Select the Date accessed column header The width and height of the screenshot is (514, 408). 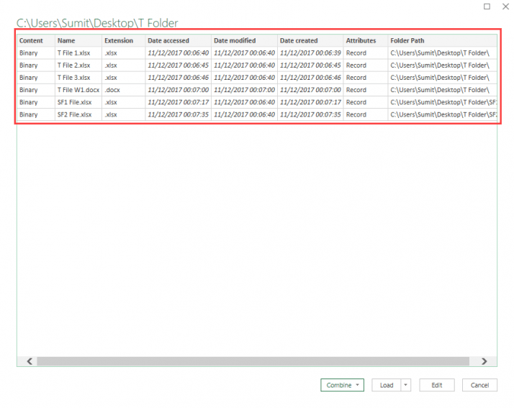pyautogui.click(x=178, y=40)
